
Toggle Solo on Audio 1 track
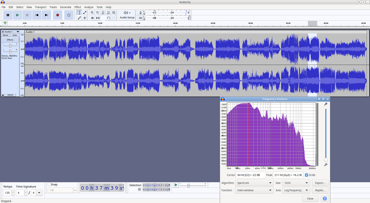point(15,35)
